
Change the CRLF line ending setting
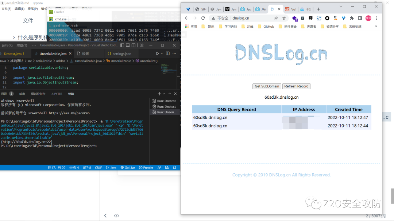(x=98, y=167)
